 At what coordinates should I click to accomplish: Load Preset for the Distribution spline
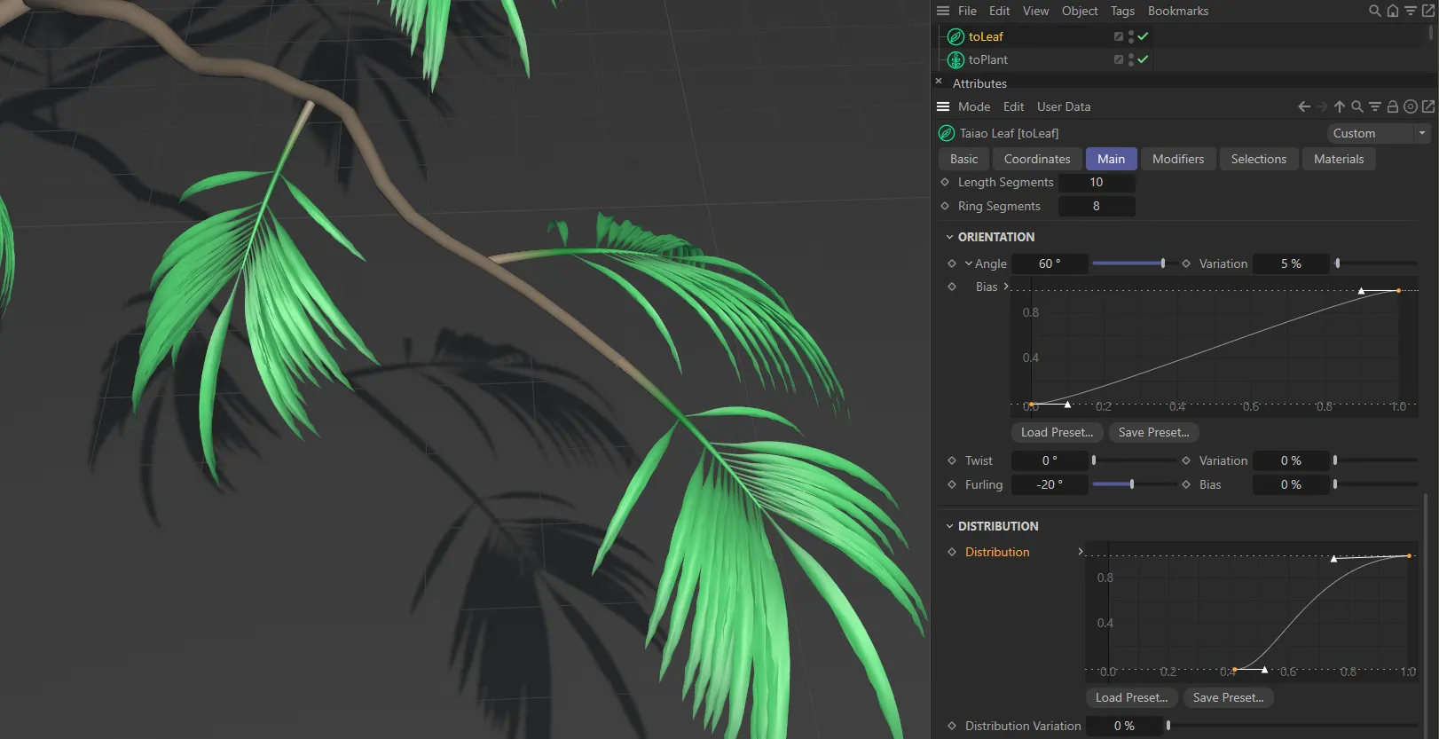click(1131, 697)
